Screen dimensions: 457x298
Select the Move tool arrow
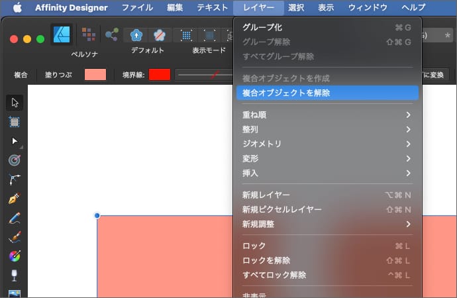(15, 103)
